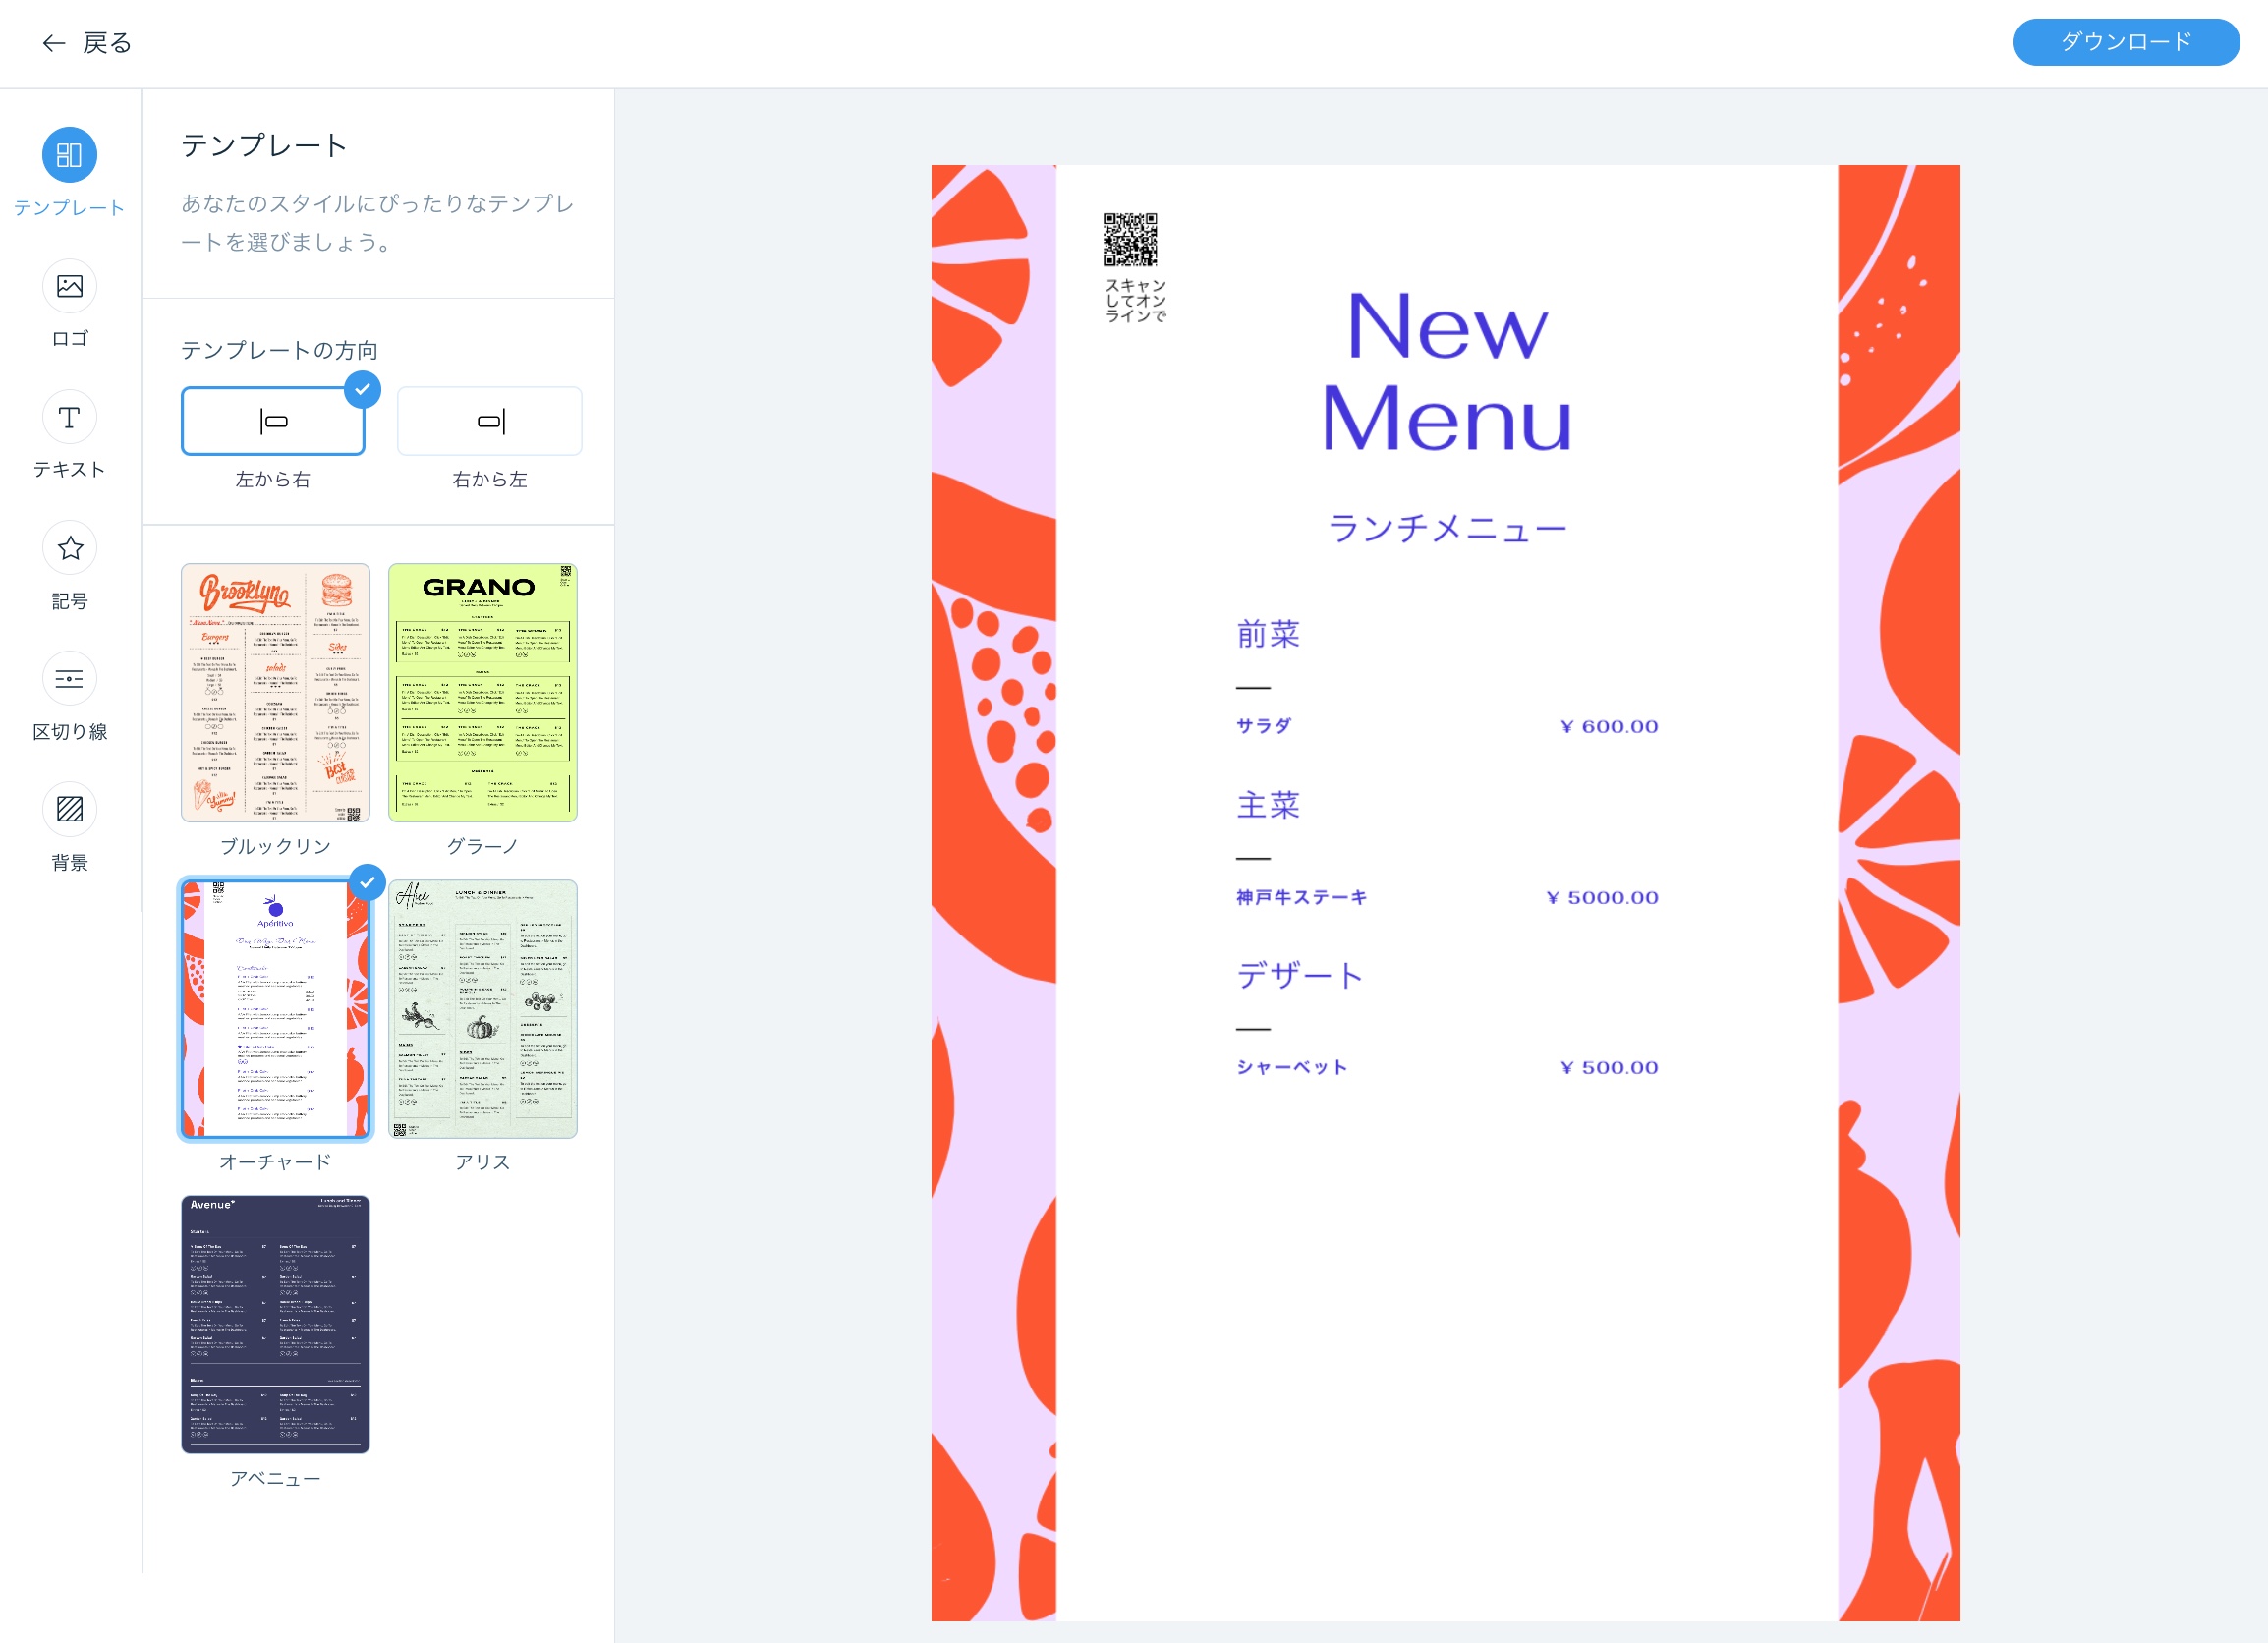Choose the アベニュー template thumbnail

(x=275, y=1324)
